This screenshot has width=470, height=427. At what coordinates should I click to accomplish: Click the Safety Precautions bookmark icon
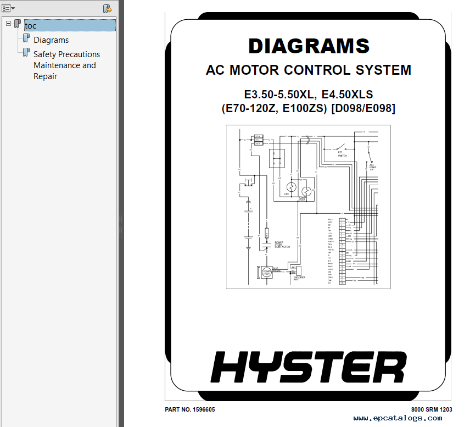(x=26, y=53)
